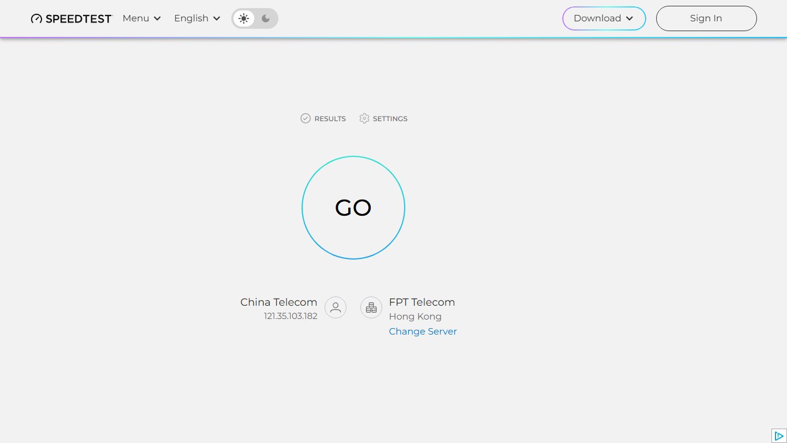Click the ad choices icon

[779, 436]
